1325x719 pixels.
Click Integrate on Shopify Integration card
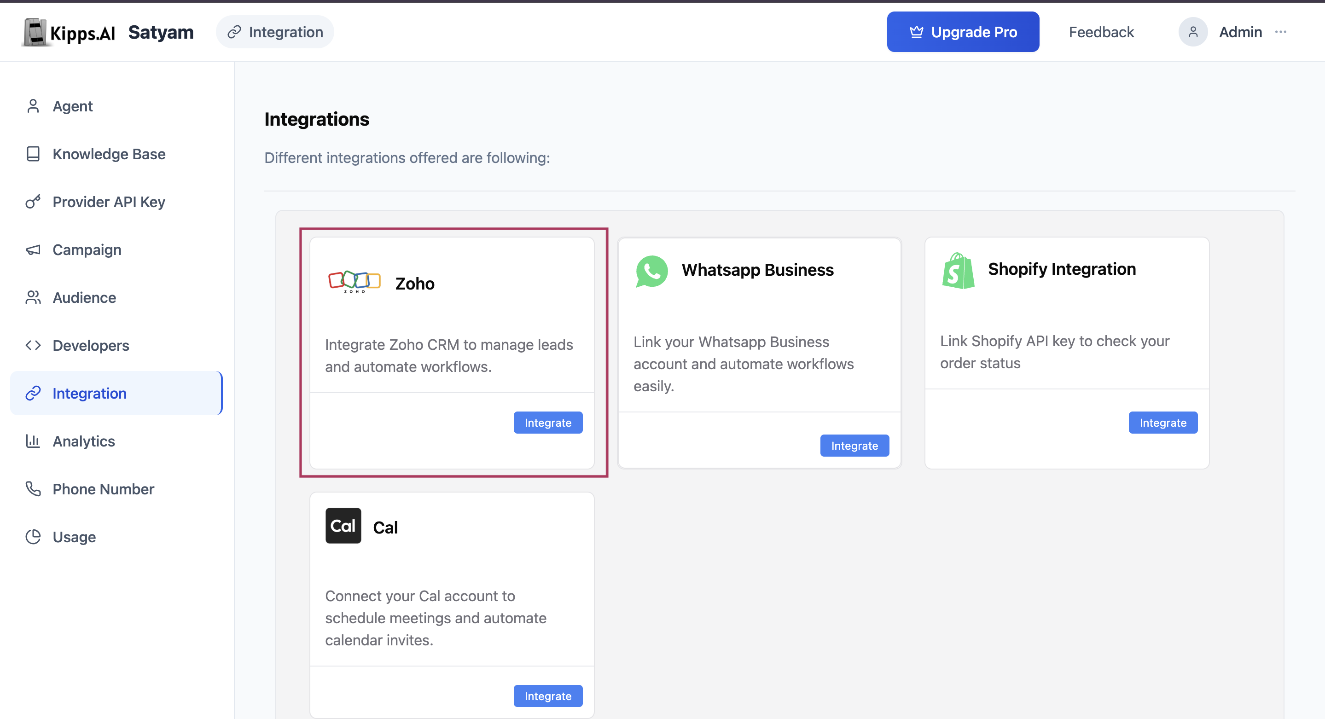coord(1163,422)
